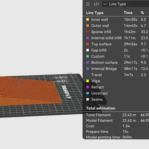Select the Top surface row label
The width and height of the screenshot is (149, 149).
point(101,44)
